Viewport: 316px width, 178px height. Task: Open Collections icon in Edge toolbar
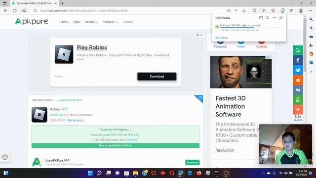click(x=273, y=10)
